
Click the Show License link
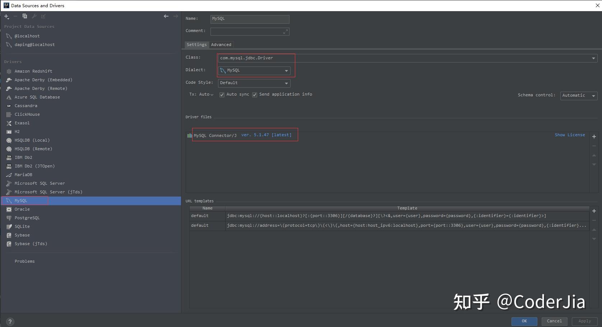pos(570,135)
